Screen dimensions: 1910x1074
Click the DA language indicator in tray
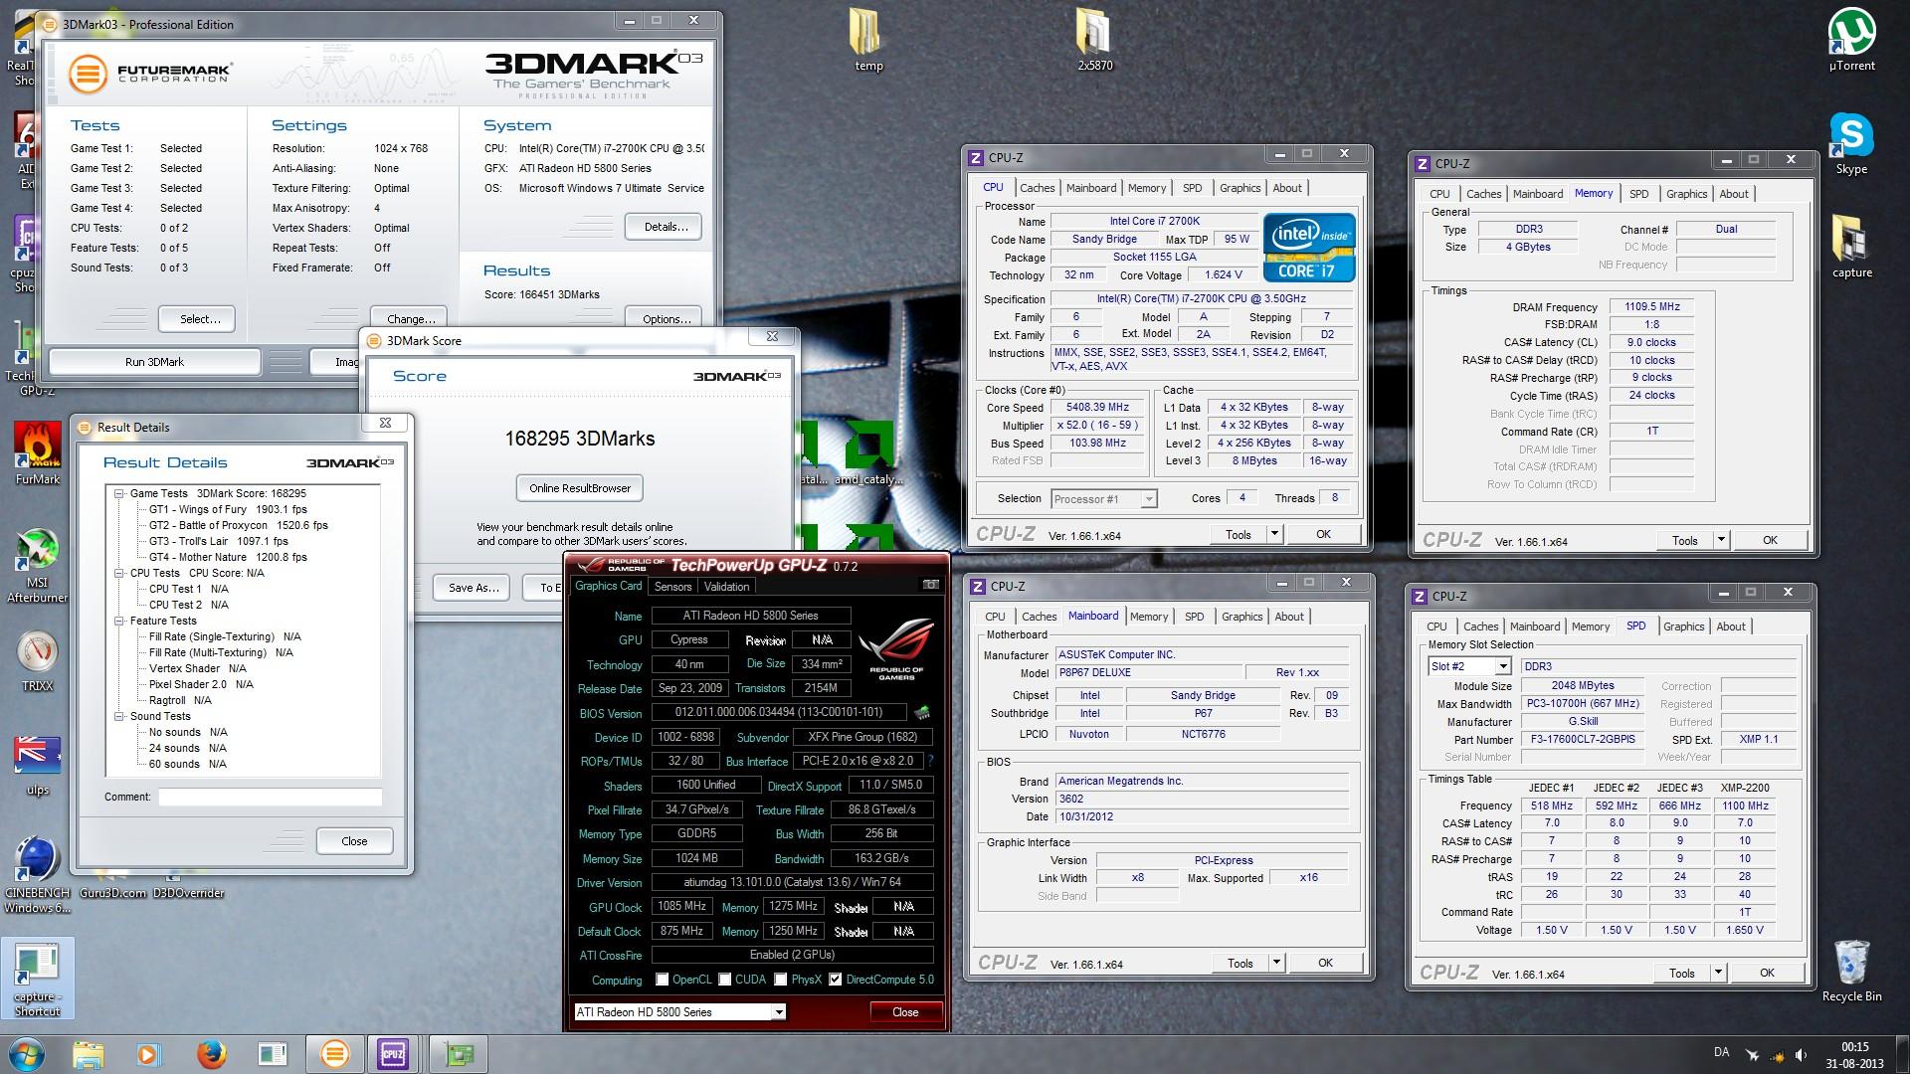[1721, 1052]
